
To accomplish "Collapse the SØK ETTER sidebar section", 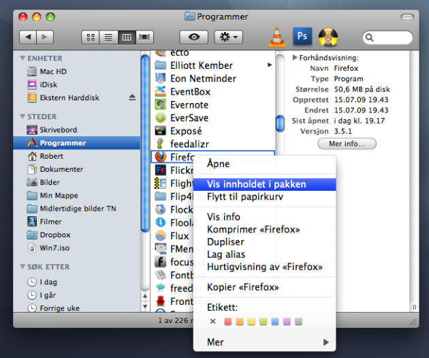I will (x=22, y=267).
